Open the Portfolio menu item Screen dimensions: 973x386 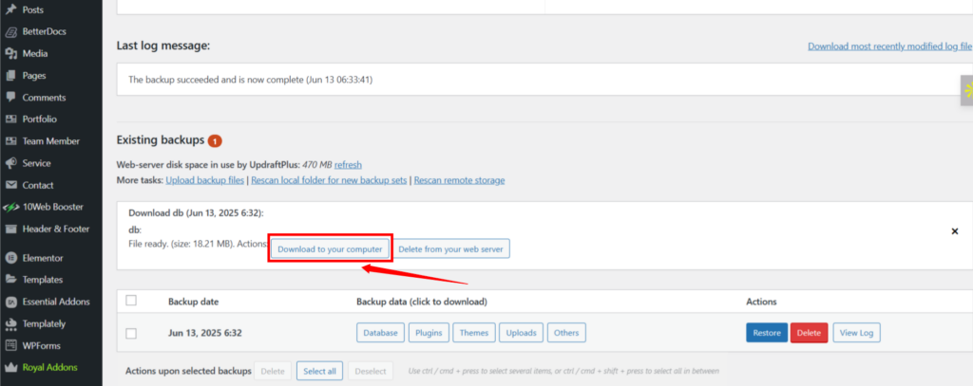tap(39, 119)
